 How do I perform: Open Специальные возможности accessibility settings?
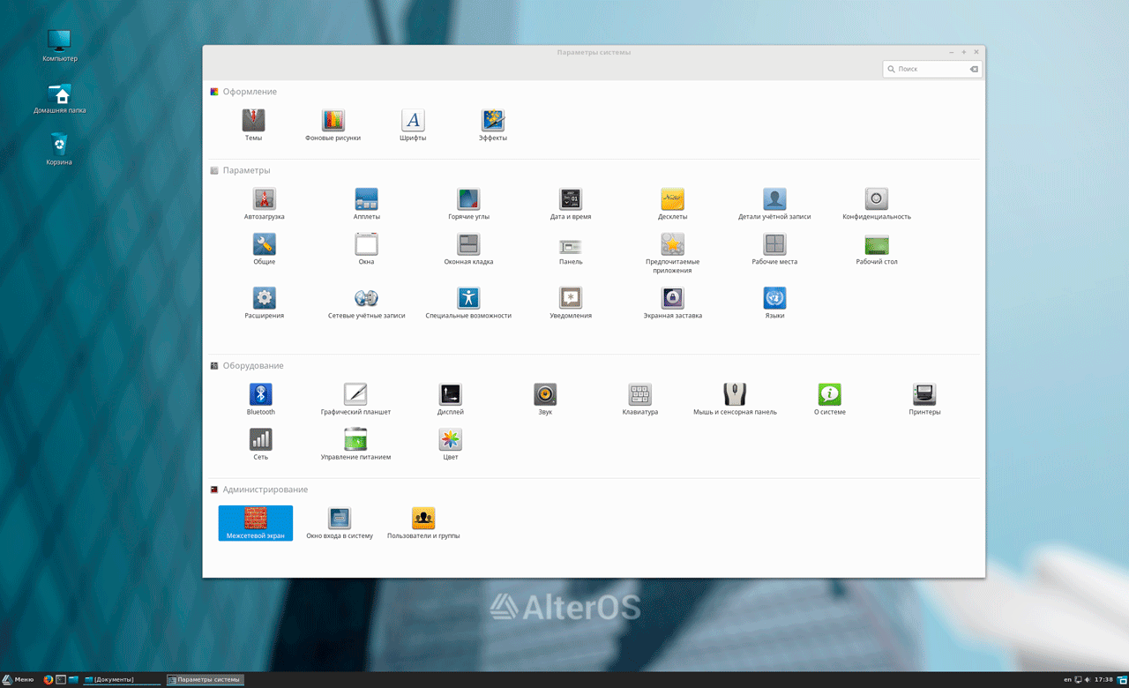click(x=468, y=303)
